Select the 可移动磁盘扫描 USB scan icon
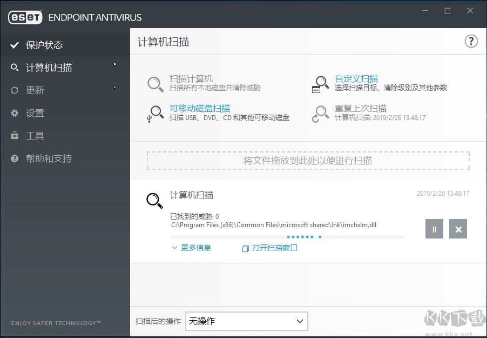 click(x=155, y=113)
